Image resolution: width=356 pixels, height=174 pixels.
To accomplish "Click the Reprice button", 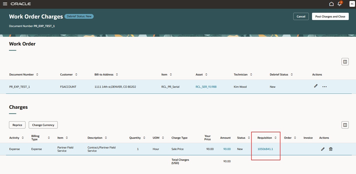I will [17, 125].
